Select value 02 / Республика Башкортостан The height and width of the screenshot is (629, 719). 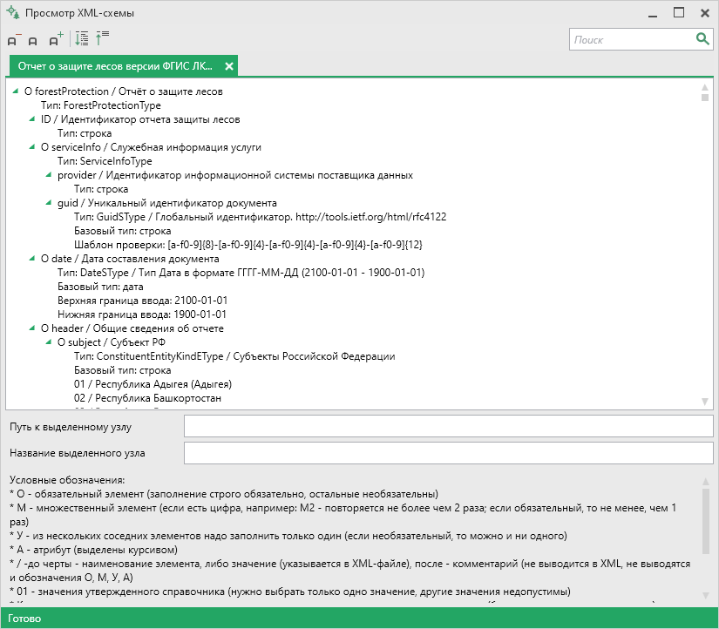pos(147,398)
